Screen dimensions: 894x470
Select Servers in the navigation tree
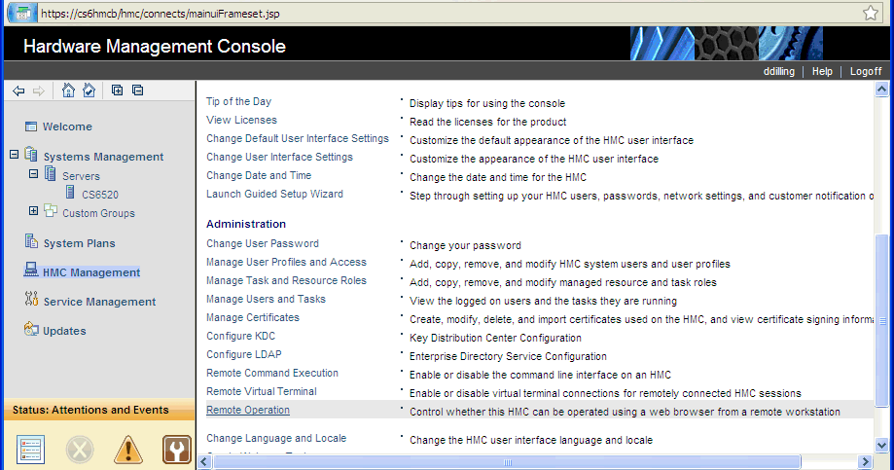(x=81, y=176)
